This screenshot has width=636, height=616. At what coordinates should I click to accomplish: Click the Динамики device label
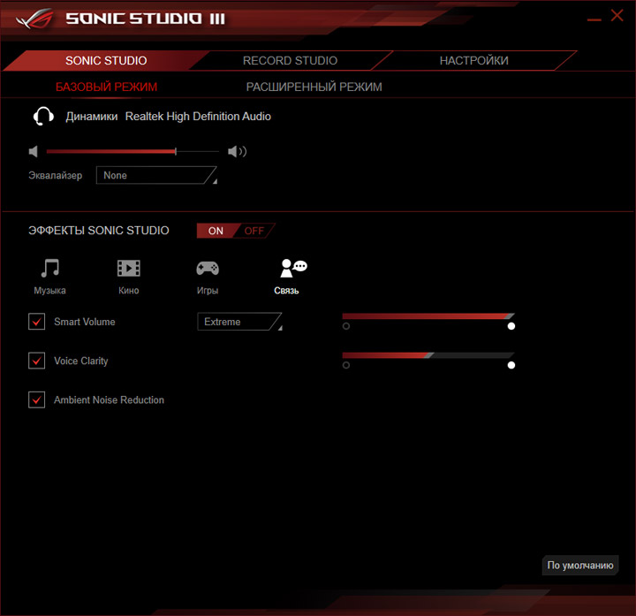[92, 117]
